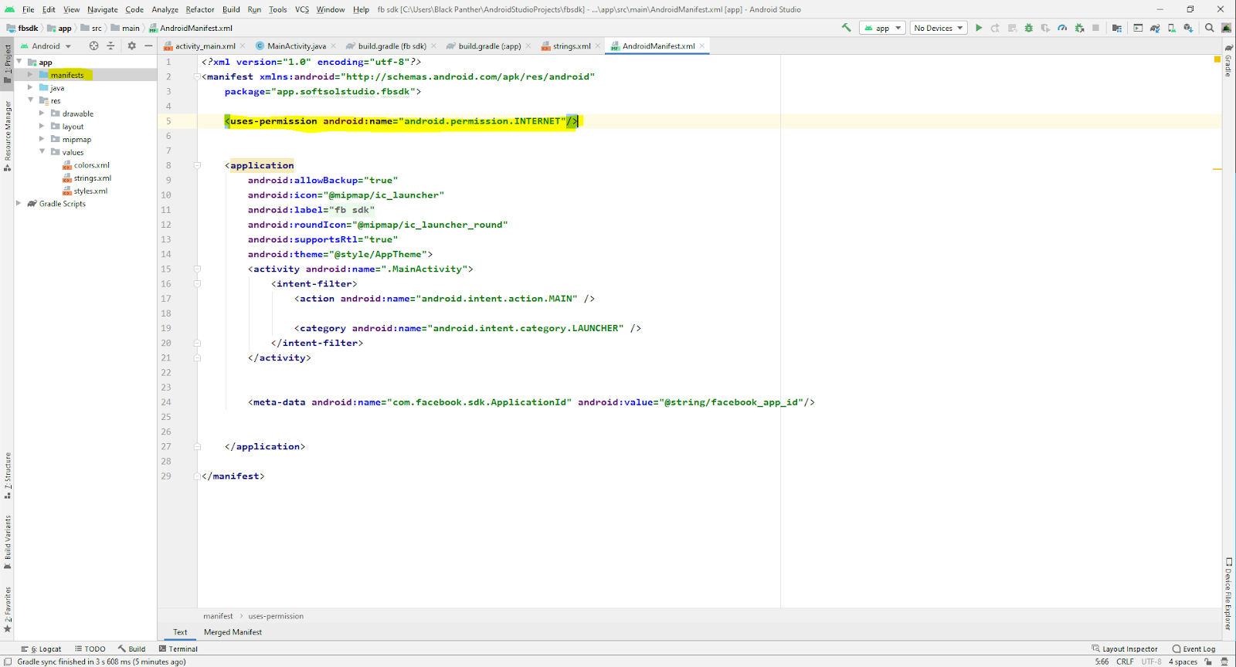1236x667 pixels.
Task: Switch to the MainActivity.java tab
Action: tap(296, 46)
